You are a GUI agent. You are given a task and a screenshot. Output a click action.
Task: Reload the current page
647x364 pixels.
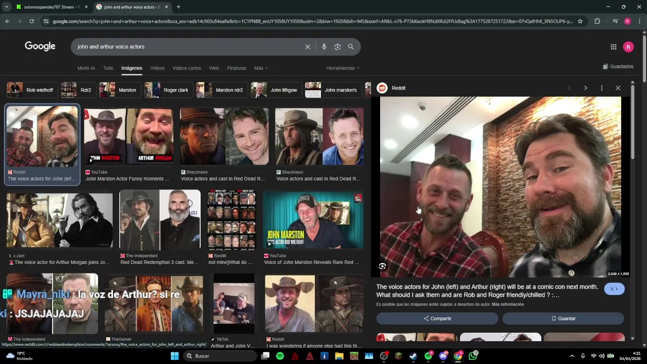click(x=31, y=21)
